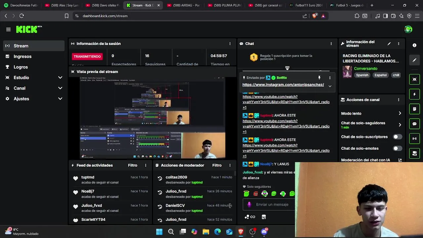The height and width of the screenshot is (238, 423).
Task: Open Windows Start menu on taskbar
Action: tap(159, 232)
